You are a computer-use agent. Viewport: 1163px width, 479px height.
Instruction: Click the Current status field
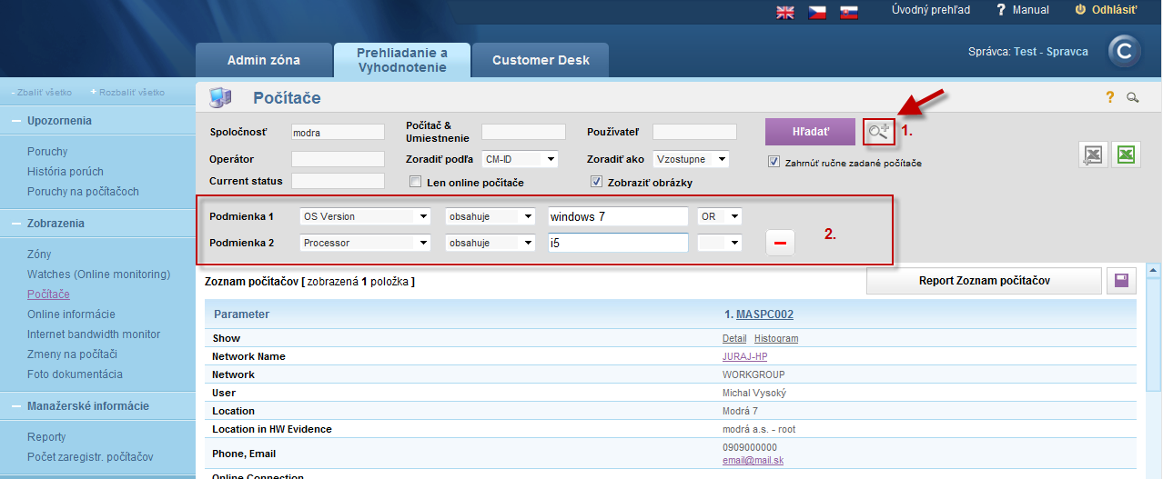(x=338, y=181)
